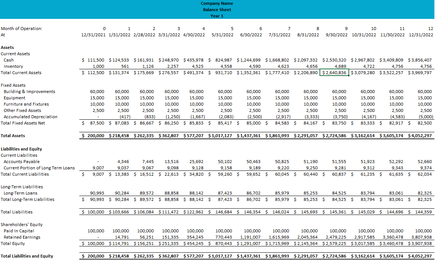Click Total Current Liabilities 62,034

[424, 174]
